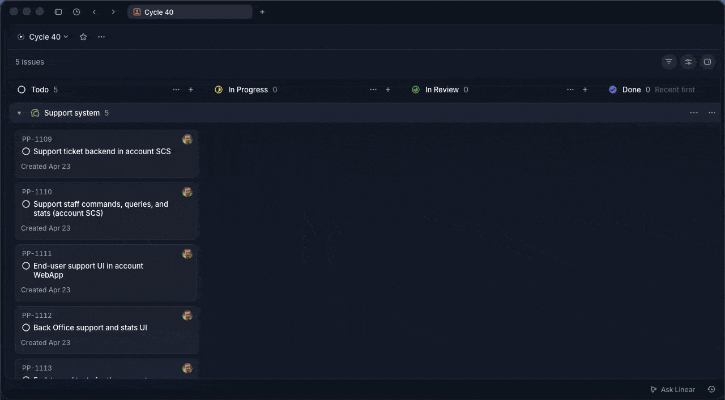Open the more options menu next to Cycle 40
Viewport: 725px width, 400px height.
tap(101, 37)
